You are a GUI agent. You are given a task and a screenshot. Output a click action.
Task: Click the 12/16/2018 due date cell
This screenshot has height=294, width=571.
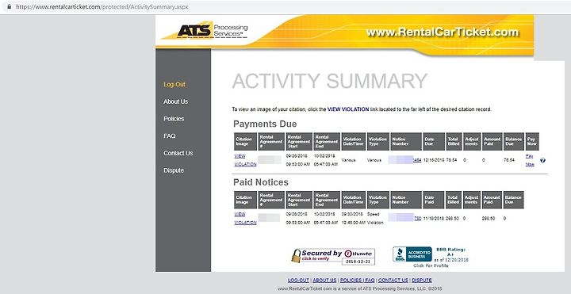[x=434, y=160]
